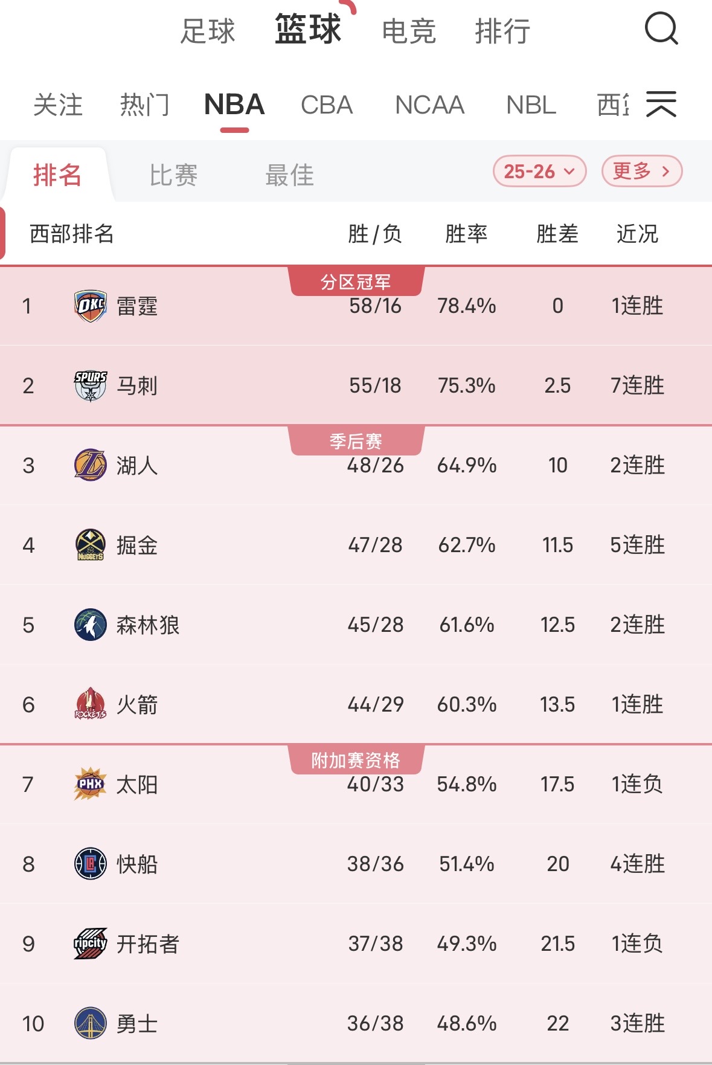The height and width of the screenshot is (1065, 712).
Task: Open the 更多 more button
Action: 641,172
